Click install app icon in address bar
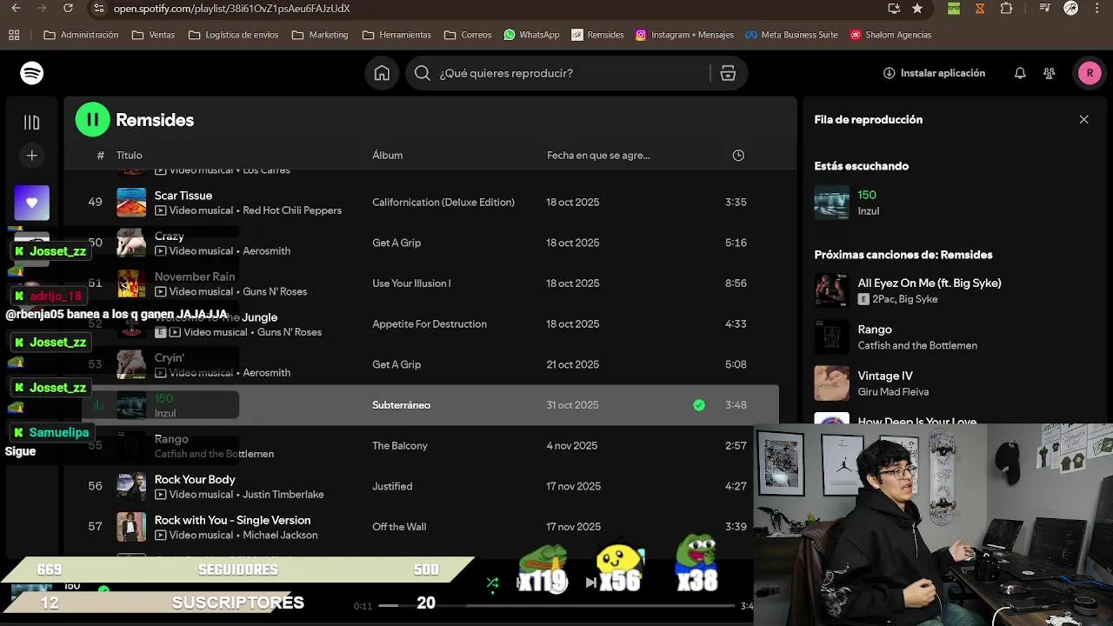Image resolution: width=1113 pixels, height=626 pixels. pos(894,9)
